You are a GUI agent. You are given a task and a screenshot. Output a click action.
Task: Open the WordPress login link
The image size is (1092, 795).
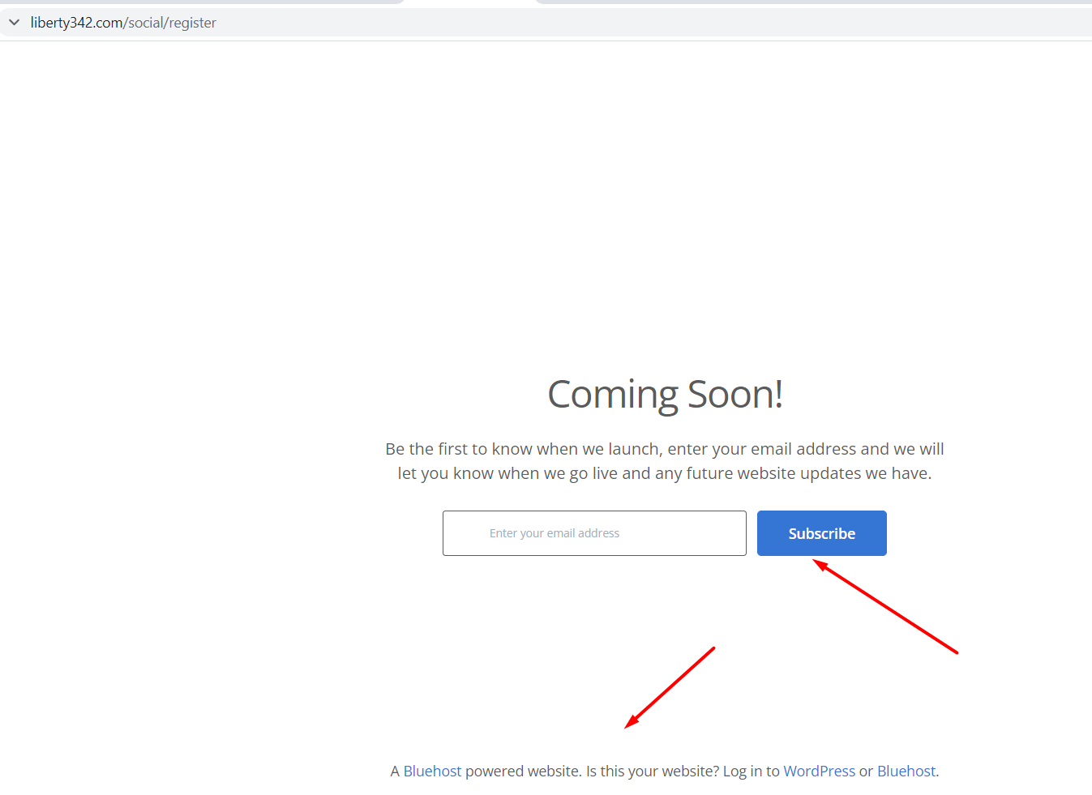pyautogui.click(x=819, y=771)
